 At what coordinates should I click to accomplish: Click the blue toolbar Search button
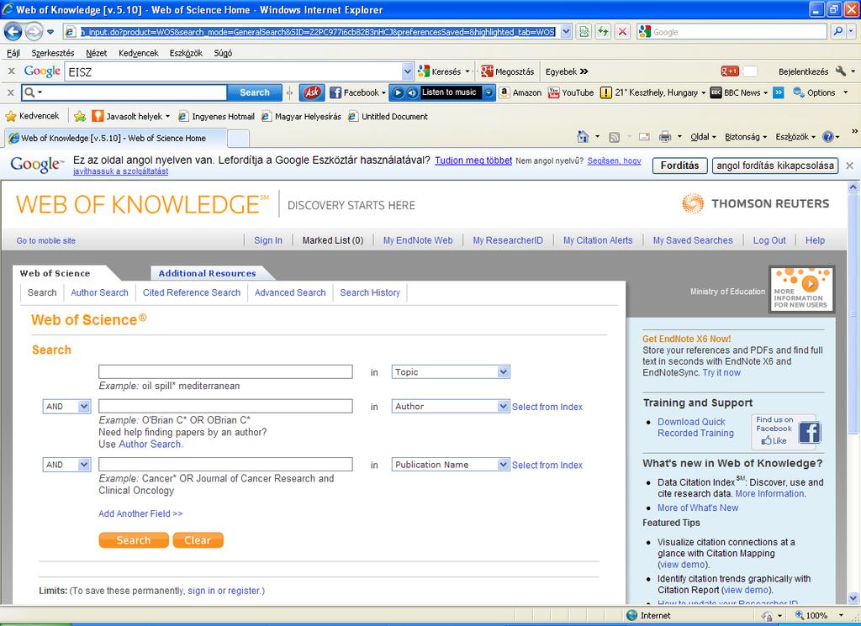tap(254, 92)
